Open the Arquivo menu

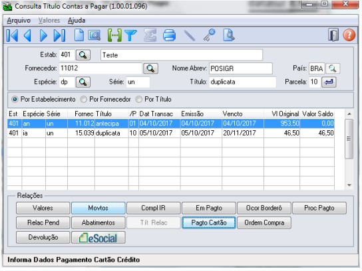pos(19,21)
